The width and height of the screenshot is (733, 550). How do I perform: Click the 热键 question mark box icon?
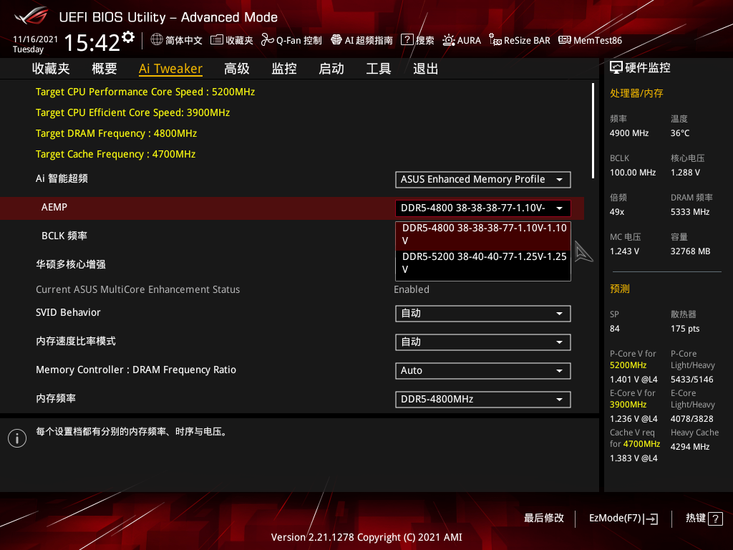tap(715, 518)
